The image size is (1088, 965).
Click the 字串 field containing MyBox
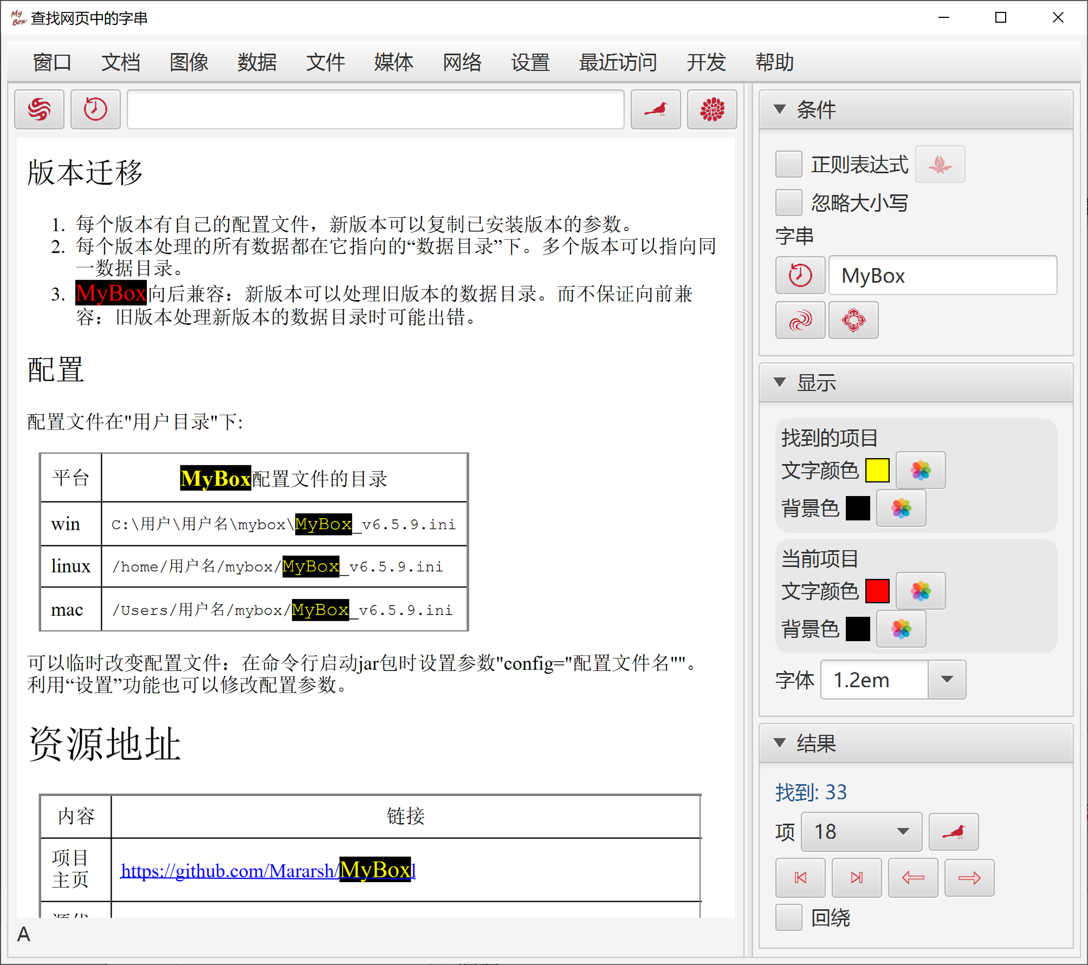pyautogui.click(x=943, y=275)
